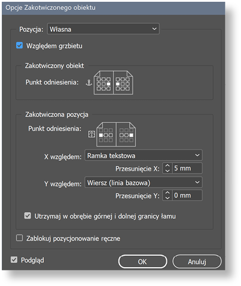
Task: Click the Anuluj button
Action: [x=197, y=262]
